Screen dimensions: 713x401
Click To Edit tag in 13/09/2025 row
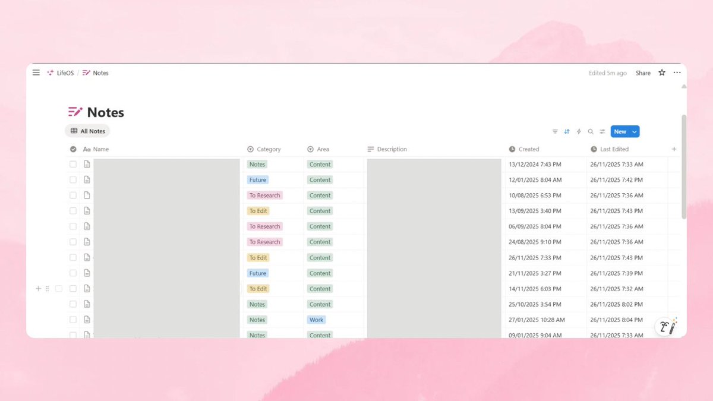point(258,210)
